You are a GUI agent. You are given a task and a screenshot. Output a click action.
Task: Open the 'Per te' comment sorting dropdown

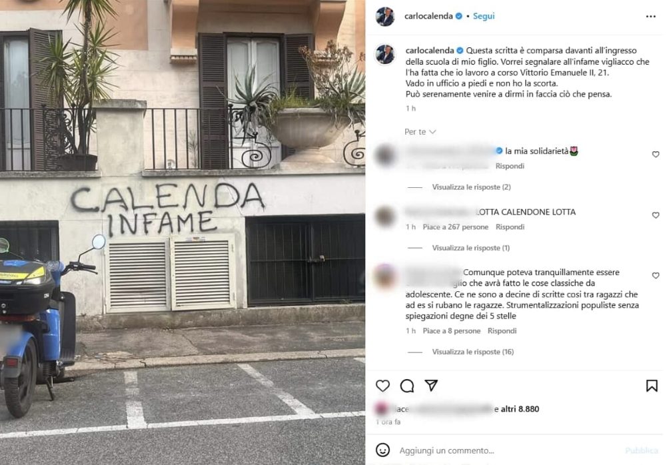click(420, 132)
